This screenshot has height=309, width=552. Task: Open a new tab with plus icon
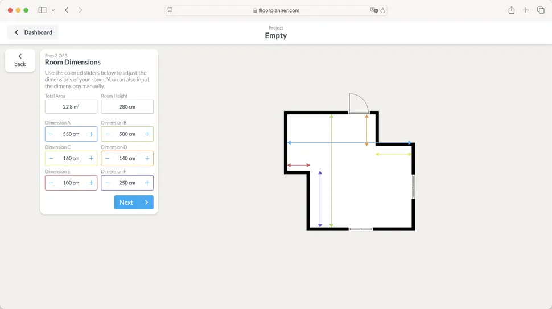526,10
